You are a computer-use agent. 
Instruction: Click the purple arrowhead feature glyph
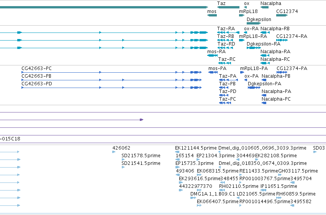pyautogui.click(x=142, y=120)
